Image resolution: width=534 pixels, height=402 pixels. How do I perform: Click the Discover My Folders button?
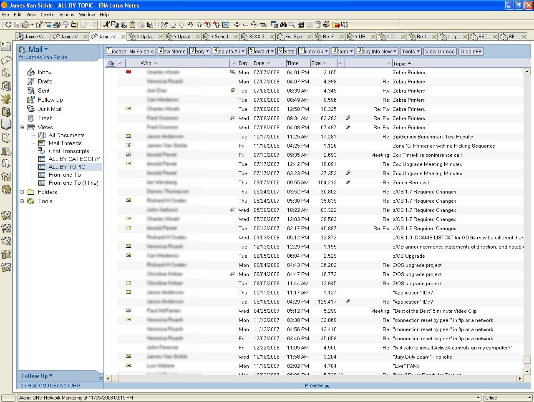pos(131,51)
